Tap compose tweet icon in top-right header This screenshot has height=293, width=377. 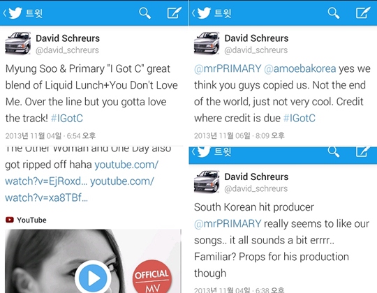363,13
